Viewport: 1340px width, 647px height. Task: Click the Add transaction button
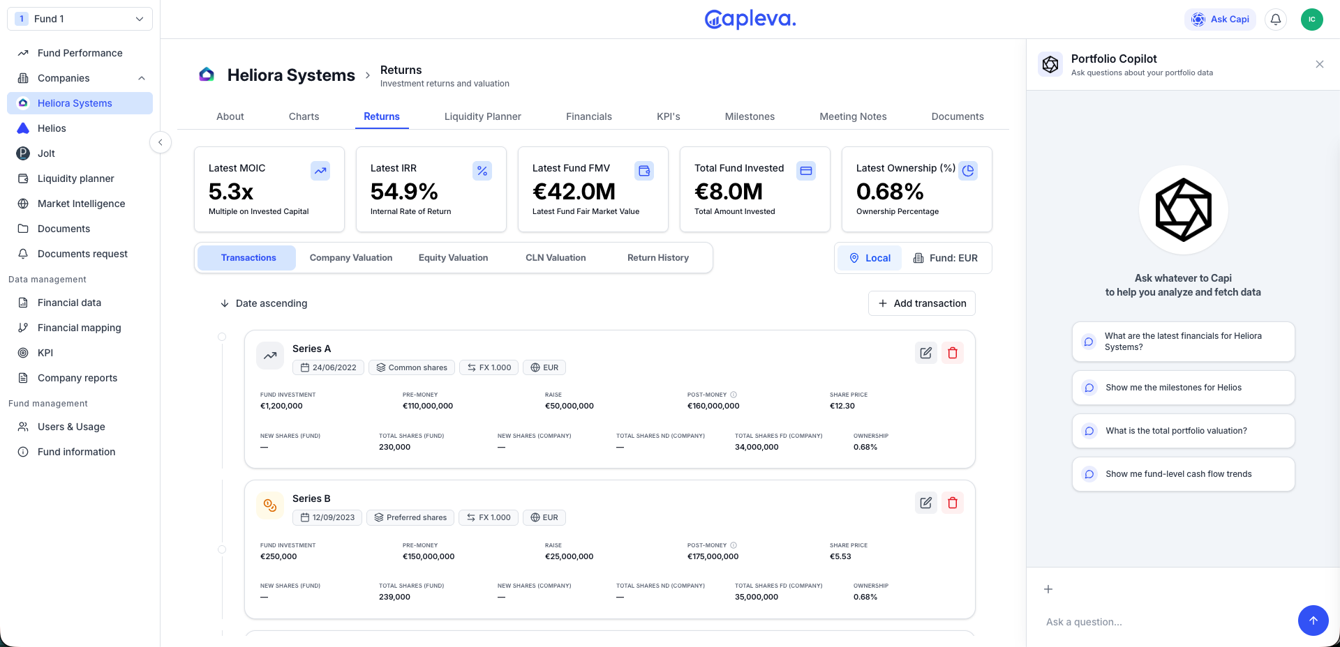(x=921, y=303)
